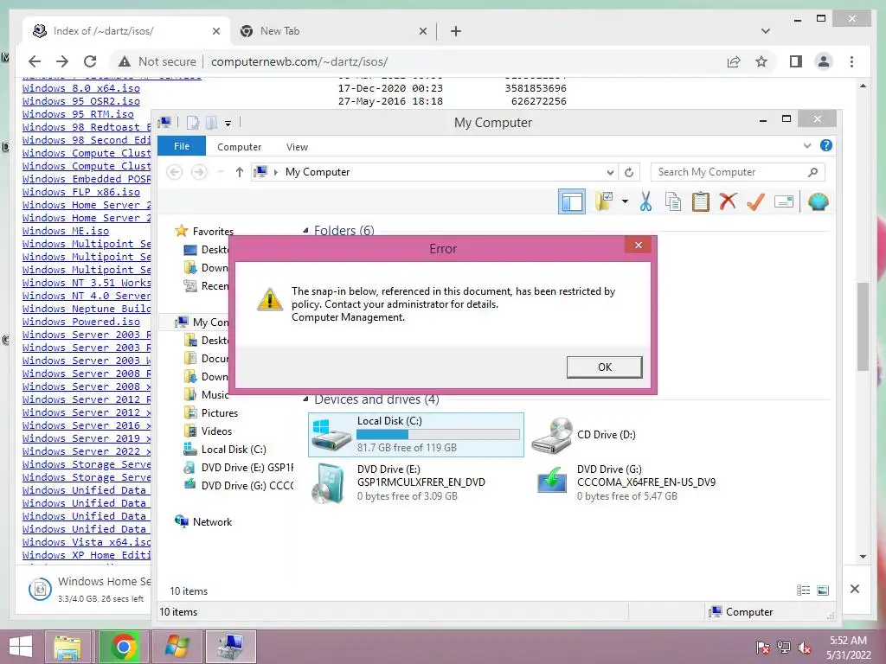Viewport: 886px width, 664px height.
Task: Click the Copy icon in toolbar
Action: pos(673,201)
